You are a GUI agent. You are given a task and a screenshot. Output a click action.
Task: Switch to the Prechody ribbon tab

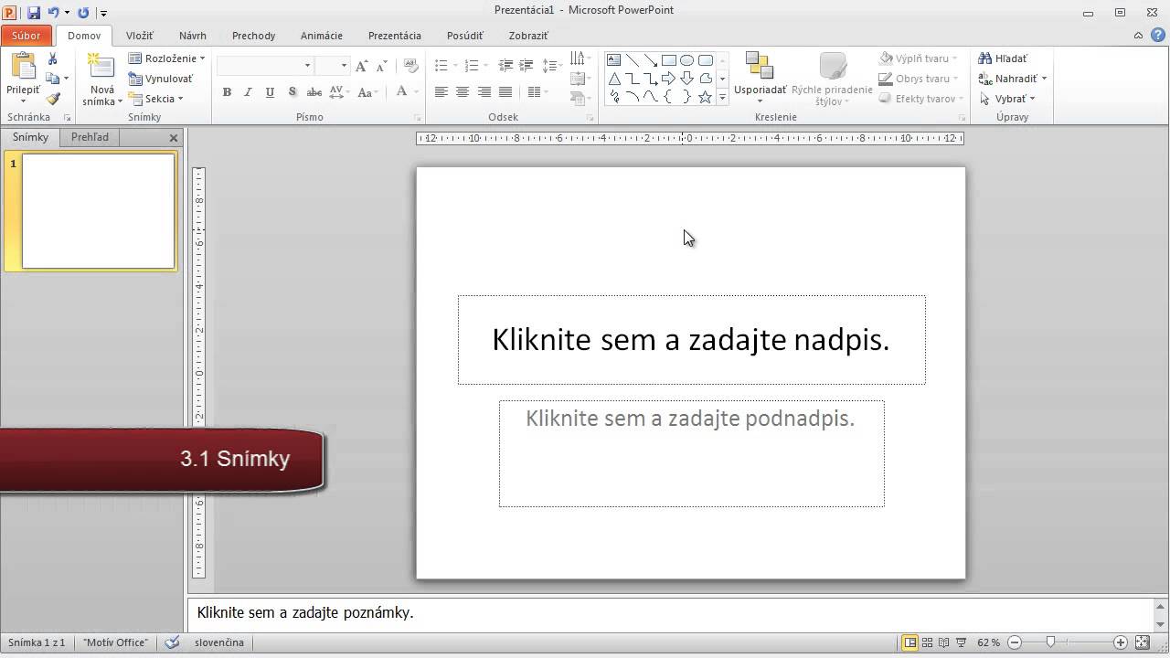click(x=253, y=36)
